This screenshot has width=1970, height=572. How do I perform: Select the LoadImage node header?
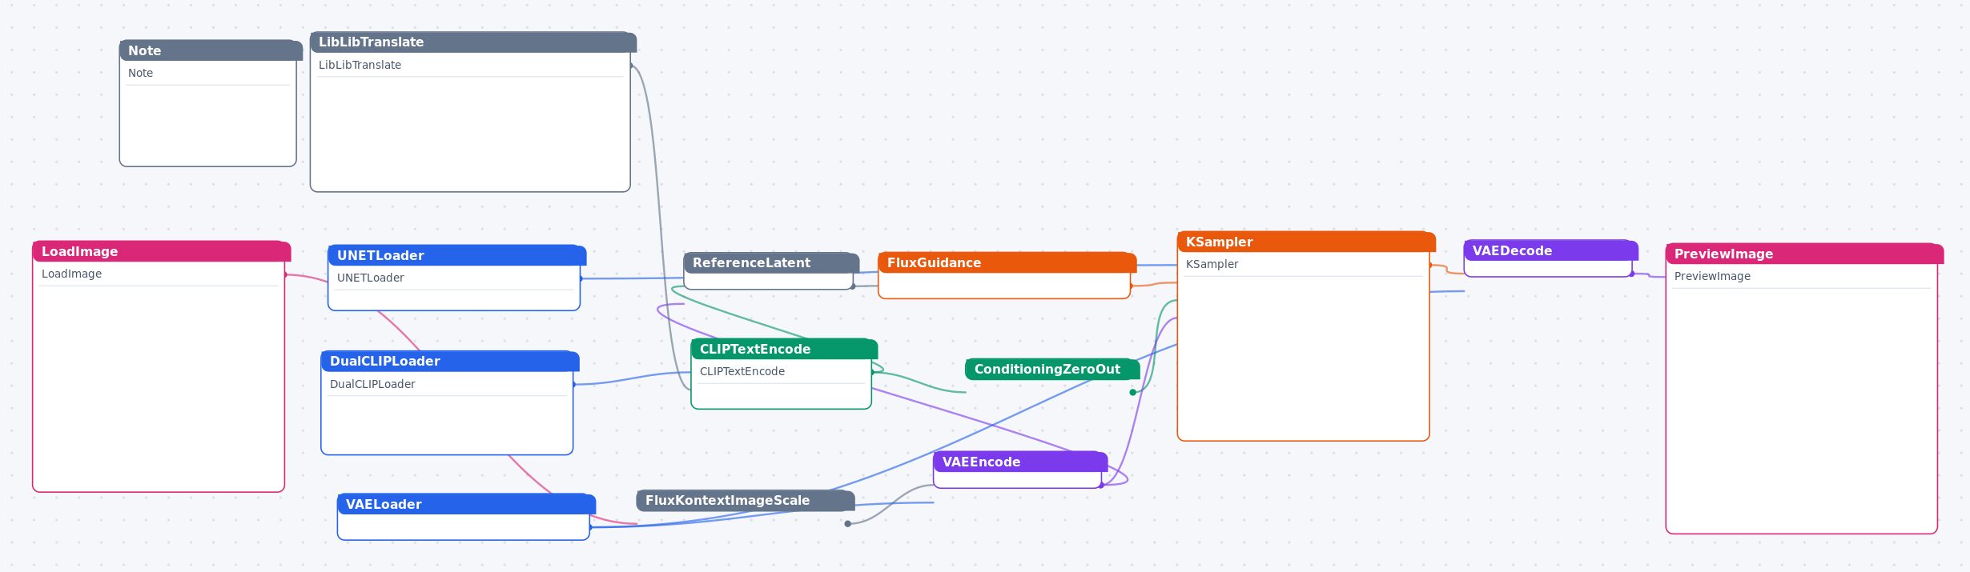[x=162, y=251]
